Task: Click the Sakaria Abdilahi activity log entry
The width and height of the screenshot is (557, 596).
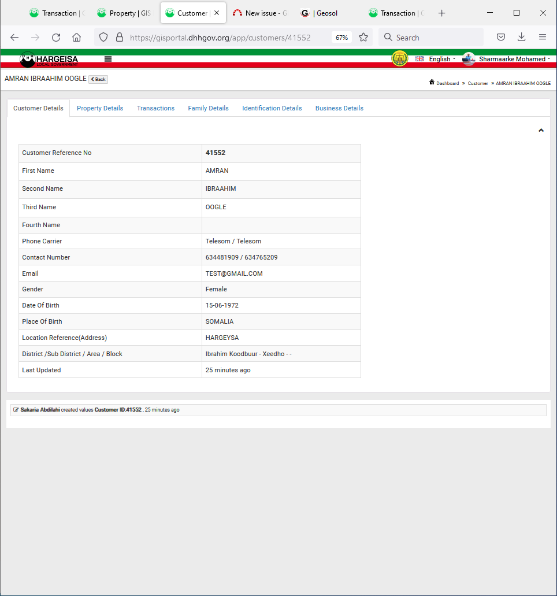Action: [x=278, y=410]
